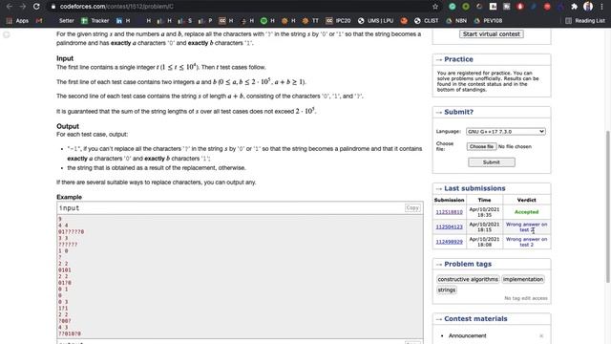Open submission 112498929
This screenshot has height=344, width=611.
point(449,242)
